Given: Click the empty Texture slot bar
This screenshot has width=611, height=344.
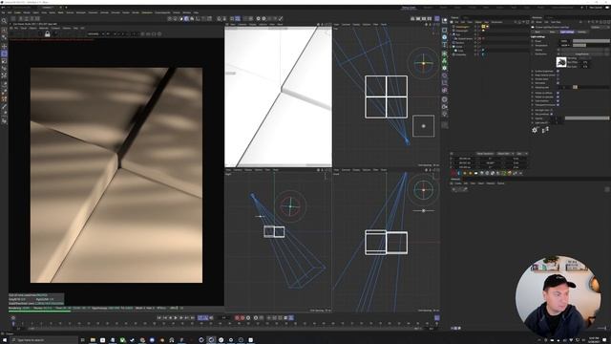Looking at the screenshot, I should pos(582,50).
